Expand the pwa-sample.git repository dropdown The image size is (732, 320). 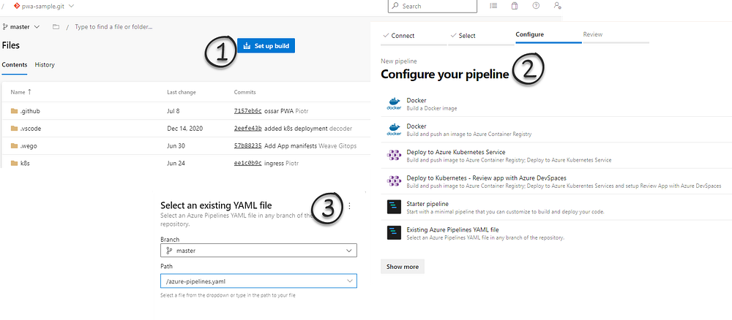(44, 6)
